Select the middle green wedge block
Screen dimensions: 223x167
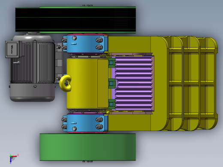(112, 83)
